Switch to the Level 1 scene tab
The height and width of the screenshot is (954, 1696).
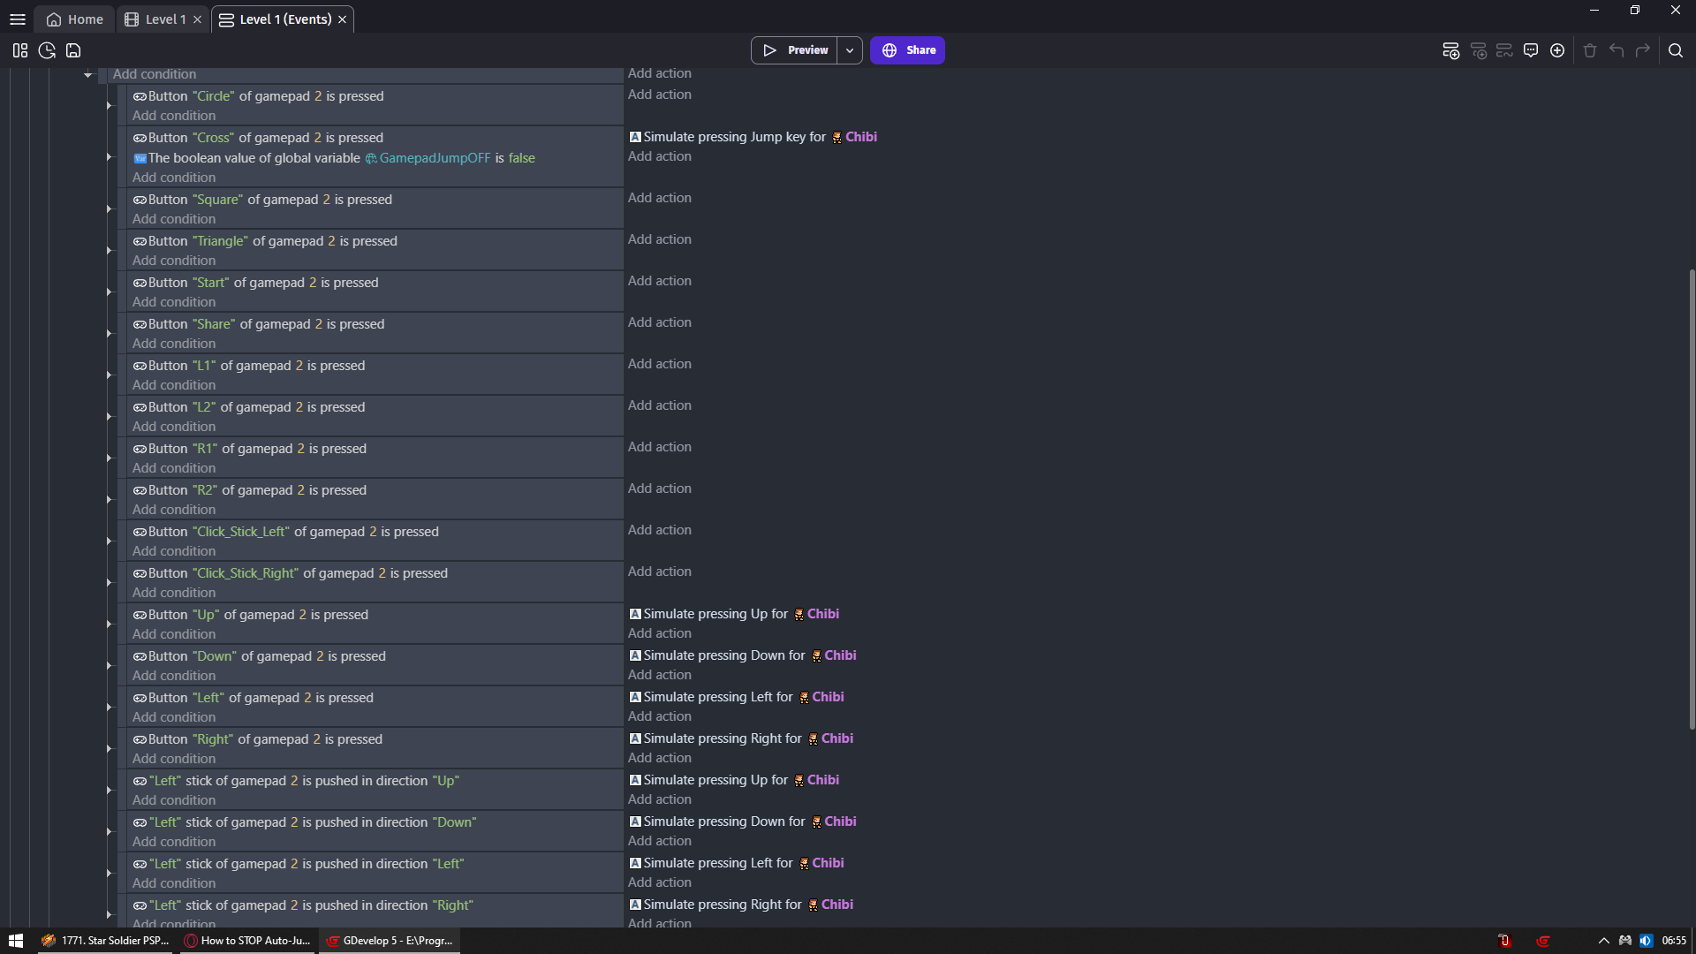(164, 19)
